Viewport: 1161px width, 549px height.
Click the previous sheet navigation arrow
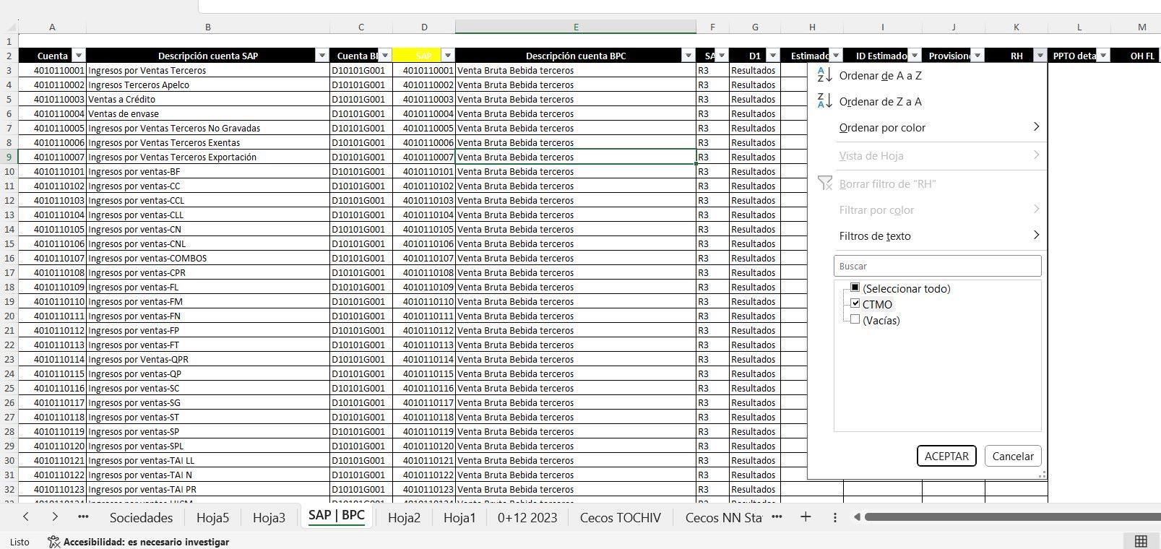(x=26, y=517)
